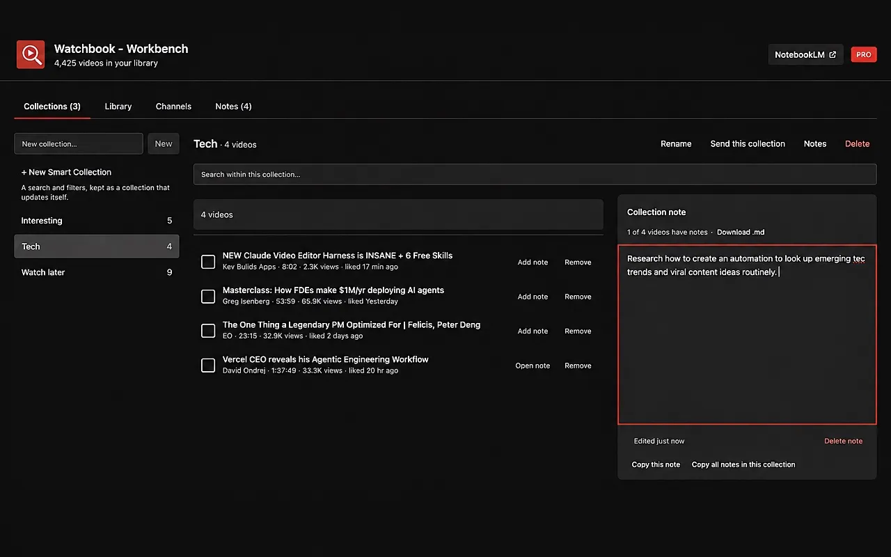Viewport: 891px width, 557px height.
Task: Tick the Legendary PM video checkbox
Action: pos(208,331)
